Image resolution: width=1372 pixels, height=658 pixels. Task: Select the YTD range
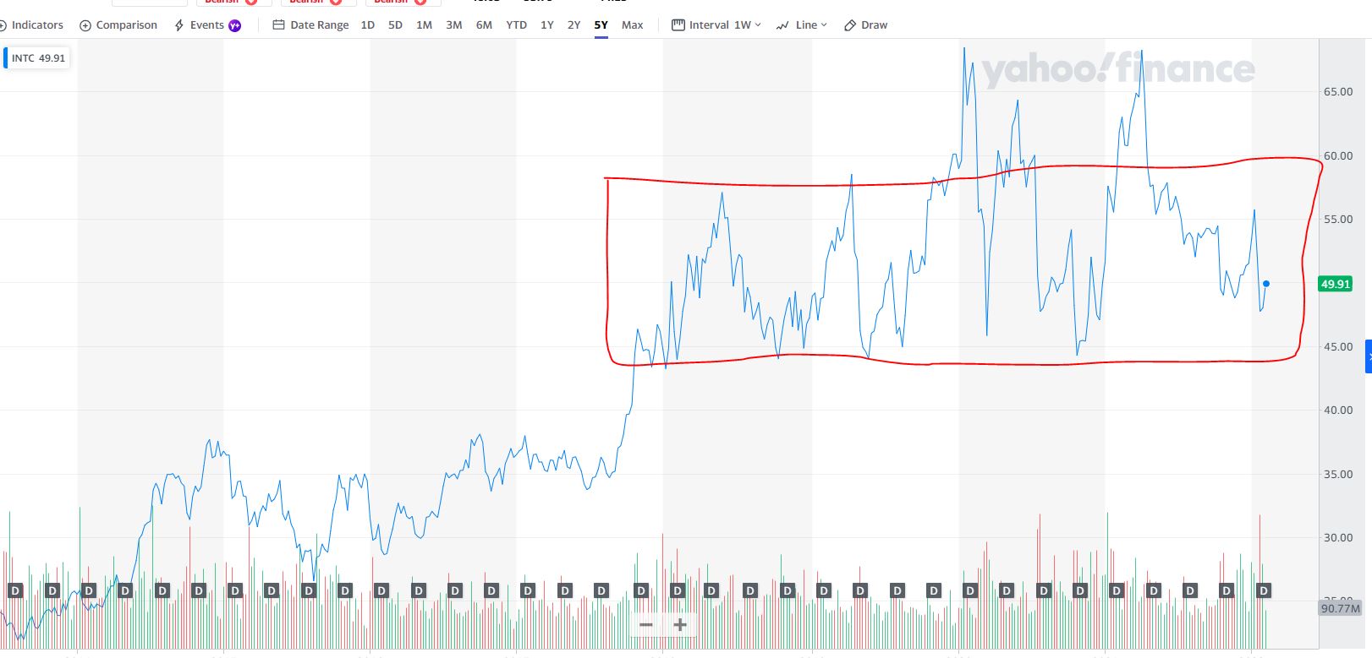click(516, 25)
